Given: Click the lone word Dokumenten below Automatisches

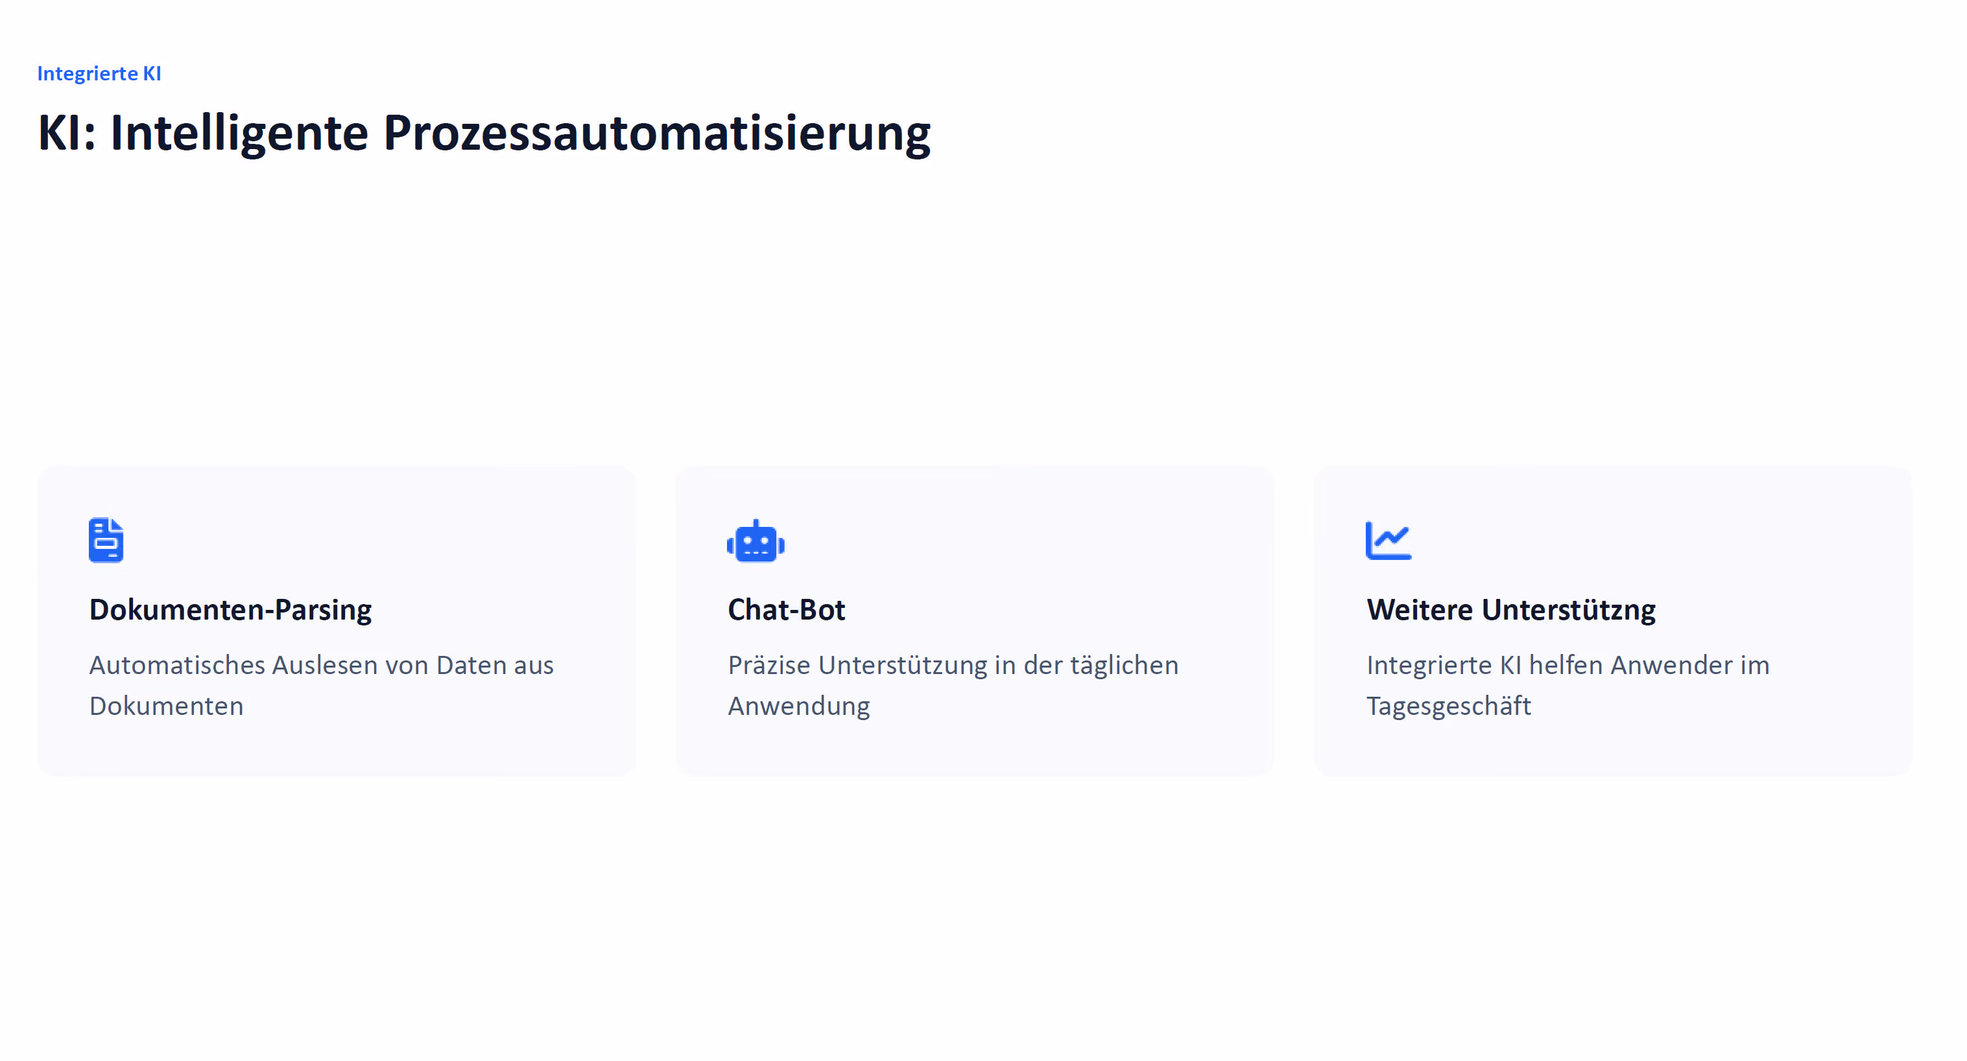Looking at the screenshot, I should (x=167, y=705).
